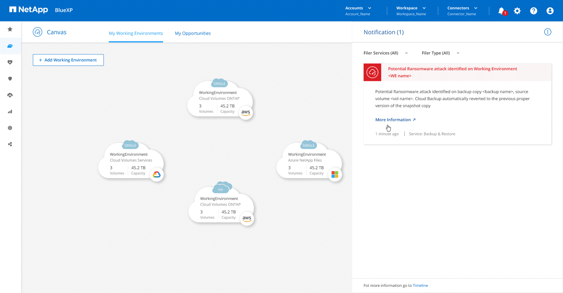Open the settings gear icon
The image size is (563, 293).
click(x=517, y=11)
